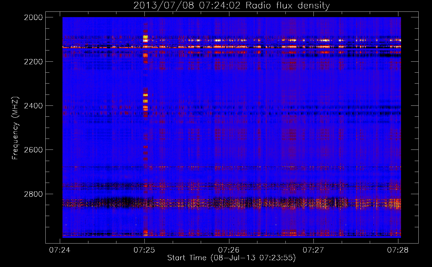Click the 07:28 time tick label
Image resolution: width=432 pixels, height=267 pixels.
[x=398, y=250]
